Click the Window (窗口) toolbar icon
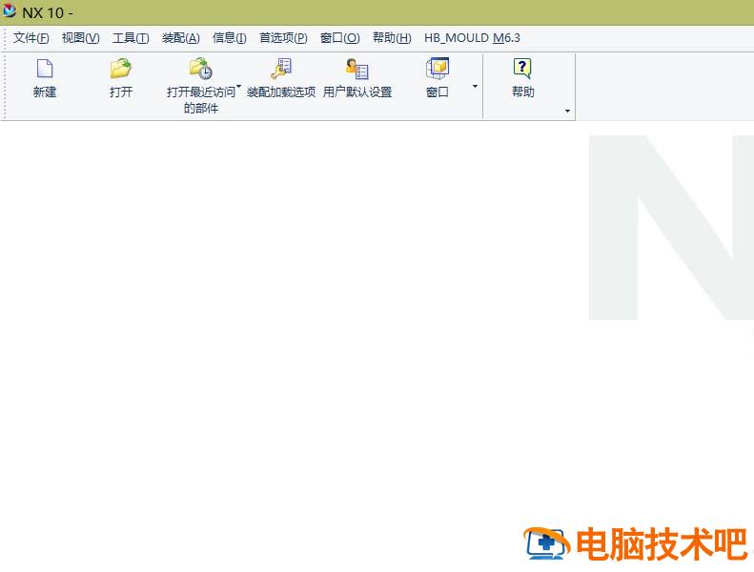This screenshot has width=754, height=572. click(x=438, y=69)
